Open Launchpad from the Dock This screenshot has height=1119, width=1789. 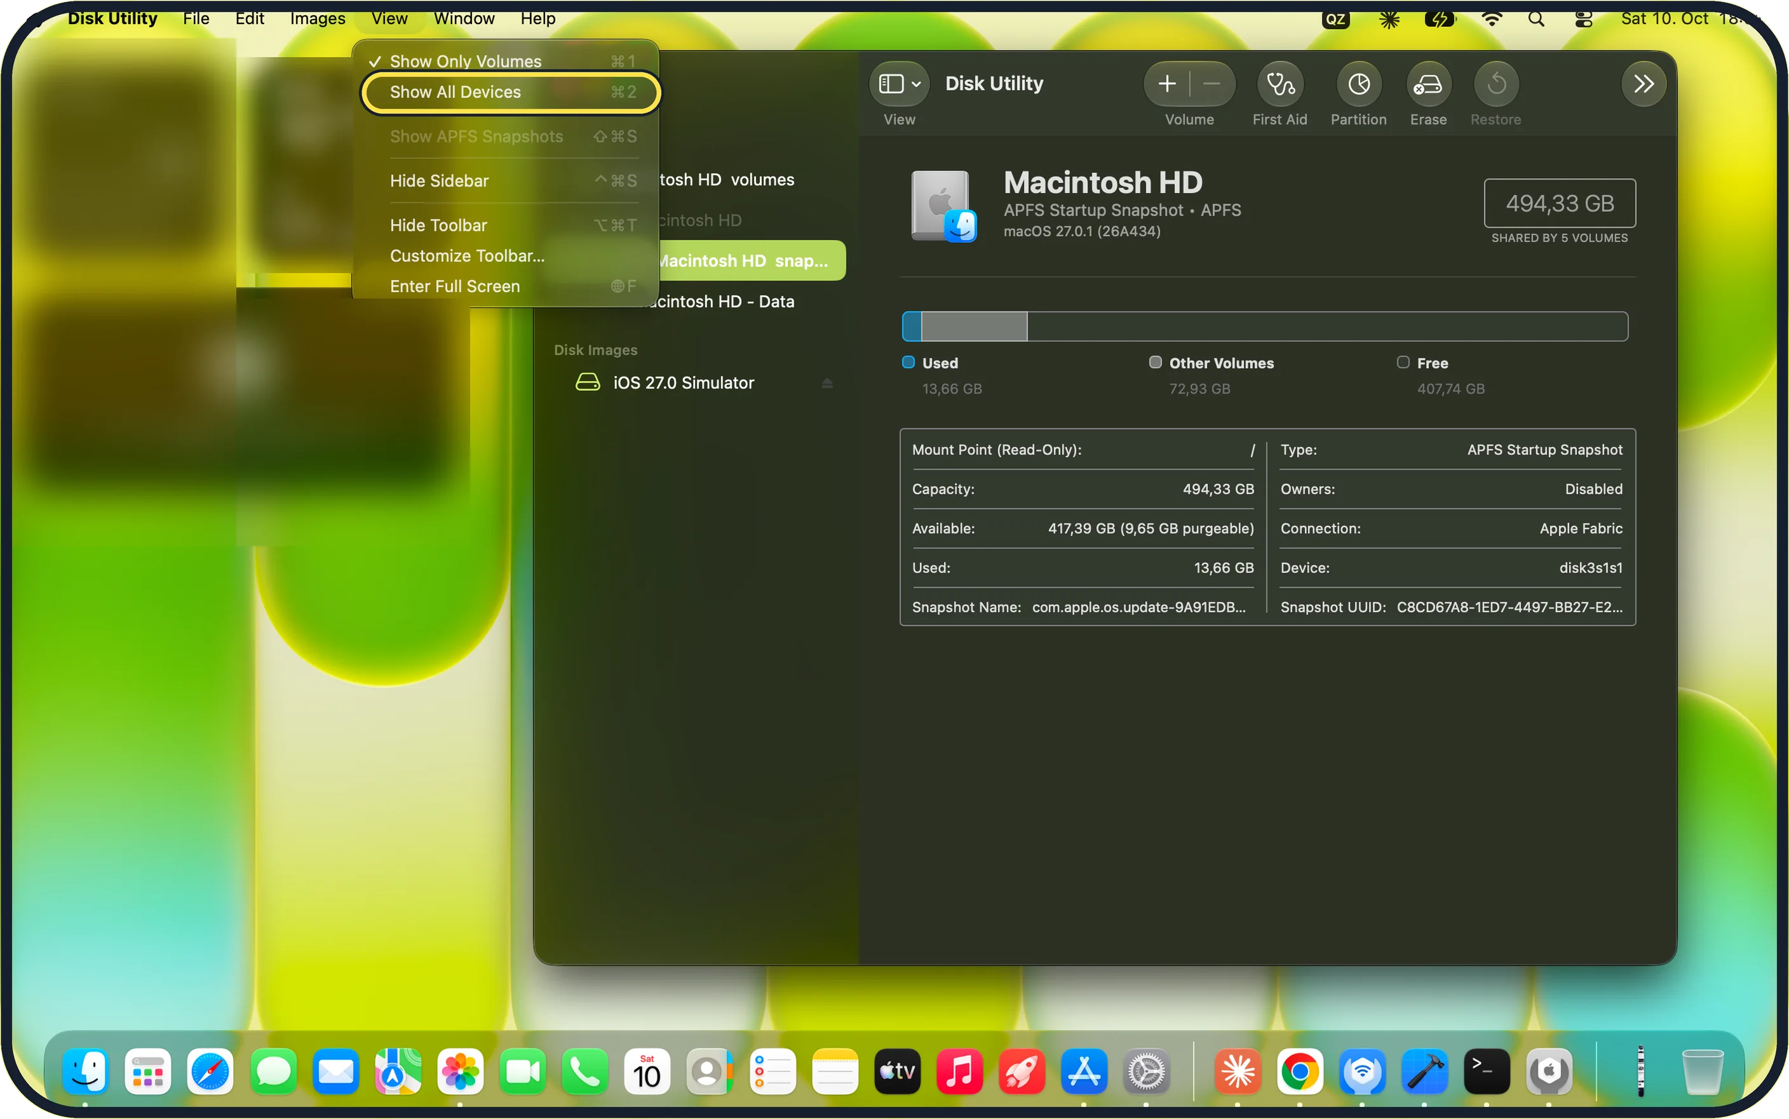coord(148,1073)
